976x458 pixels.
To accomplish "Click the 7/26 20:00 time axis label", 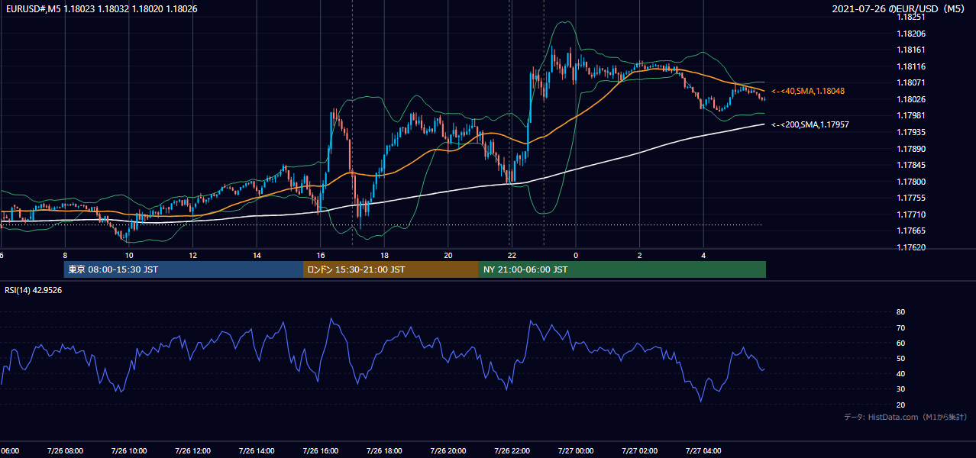I will tap(448, 450).
